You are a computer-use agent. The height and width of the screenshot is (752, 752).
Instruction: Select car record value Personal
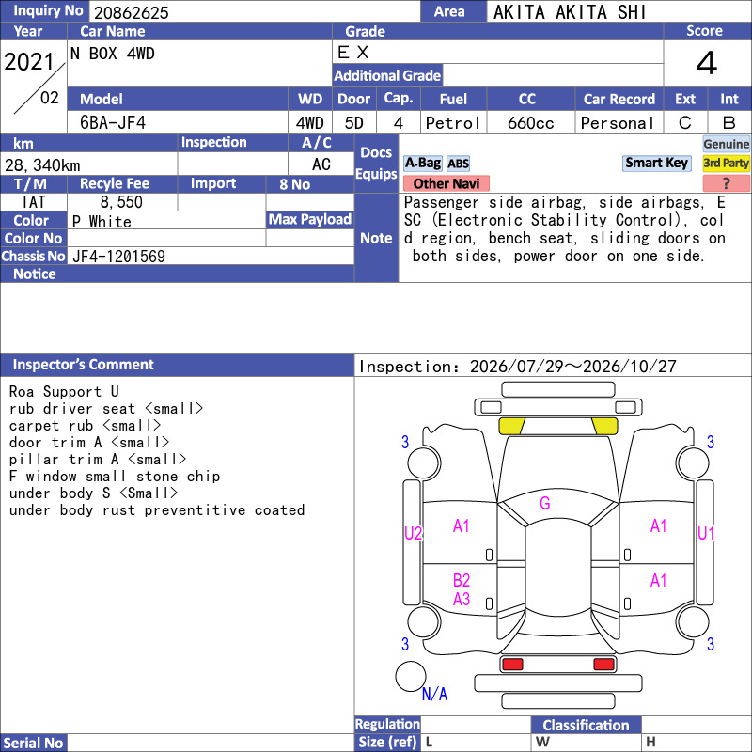tap(618, 123)
